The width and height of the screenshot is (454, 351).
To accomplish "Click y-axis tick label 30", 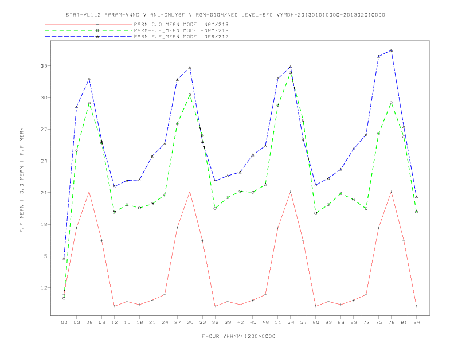I will pos(44,97).
